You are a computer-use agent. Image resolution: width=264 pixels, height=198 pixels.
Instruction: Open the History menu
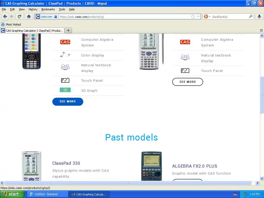coord(33,9)
